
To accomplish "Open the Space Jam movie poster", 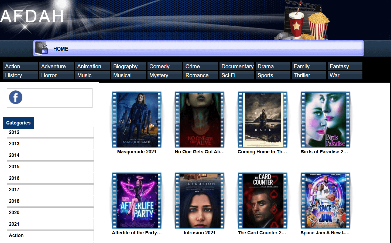I will [x=325, y=200].
